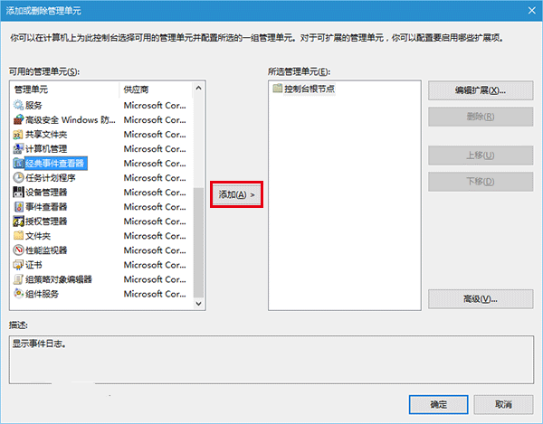The width and height of the screenshot is (543, 424).
Task: Click the 服务 snap-in gear icon
Action: [18, 105]
